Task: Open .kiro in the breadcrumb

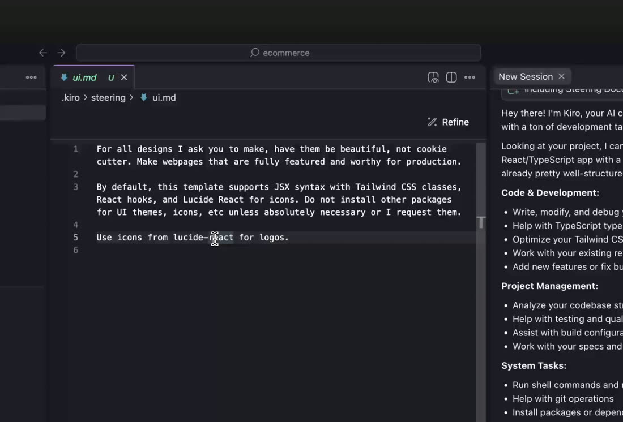Action: coord(70,98)
